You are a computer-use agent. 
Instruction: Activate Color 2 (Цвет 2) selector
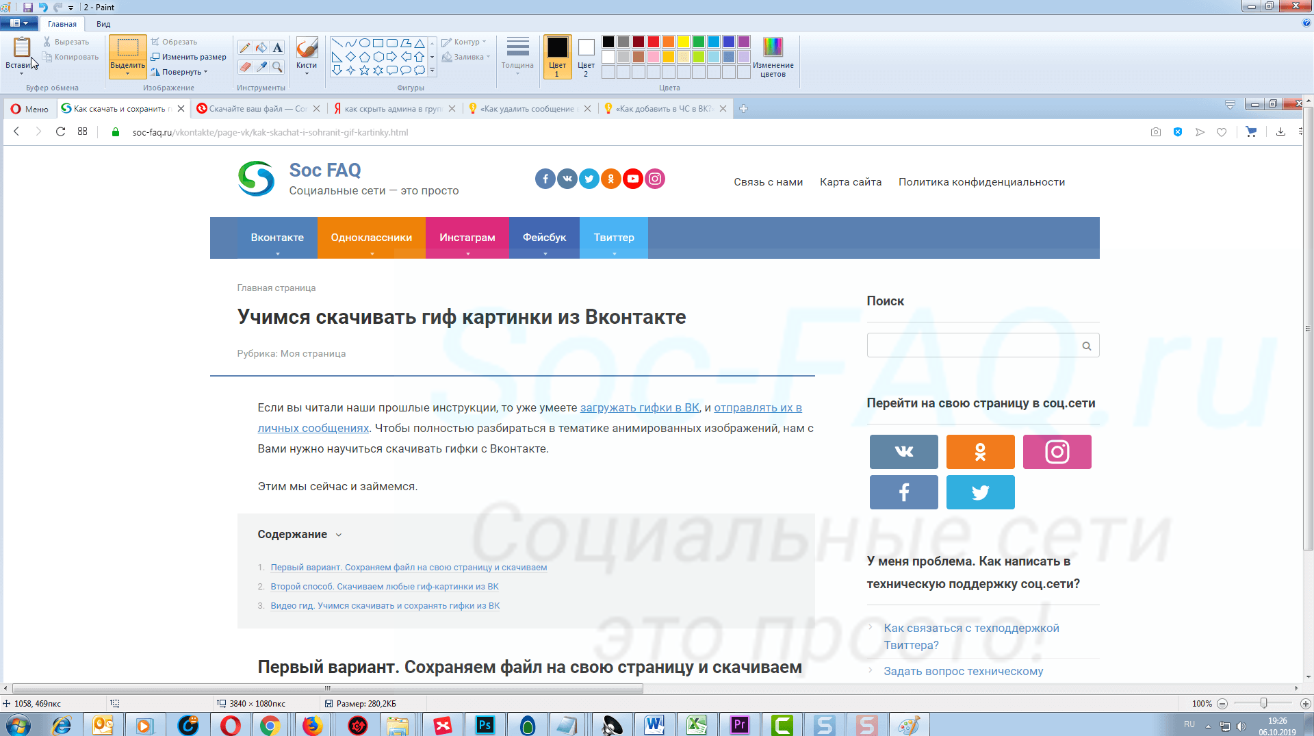pos(586,57)
